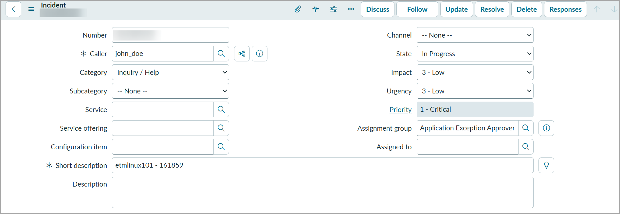Focus the Number field
Viewport: 620px width, 214px height.
coord(171,35)
